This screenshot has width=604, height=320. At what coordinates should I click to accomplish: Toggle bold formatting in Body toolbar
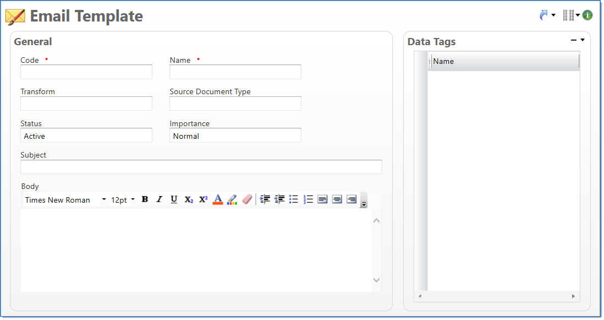click(145, 199)
